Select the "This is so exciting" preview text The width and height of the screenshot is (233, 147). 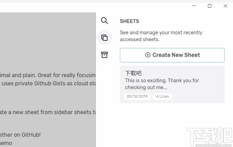click(x=162, y=84)
